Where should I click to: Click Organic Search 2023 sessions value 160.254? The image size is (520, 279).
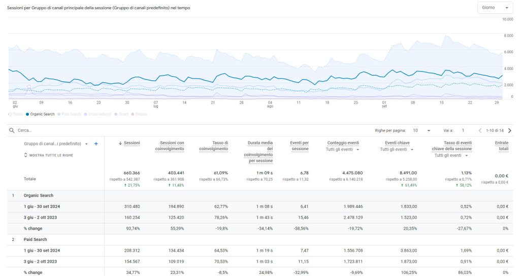click(132, 218)
